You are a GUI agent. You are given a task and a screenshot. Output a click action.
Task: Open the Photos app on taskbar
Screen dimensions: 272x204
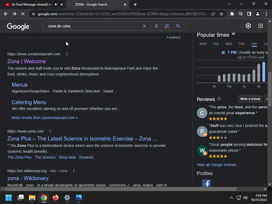coord(79,197)
